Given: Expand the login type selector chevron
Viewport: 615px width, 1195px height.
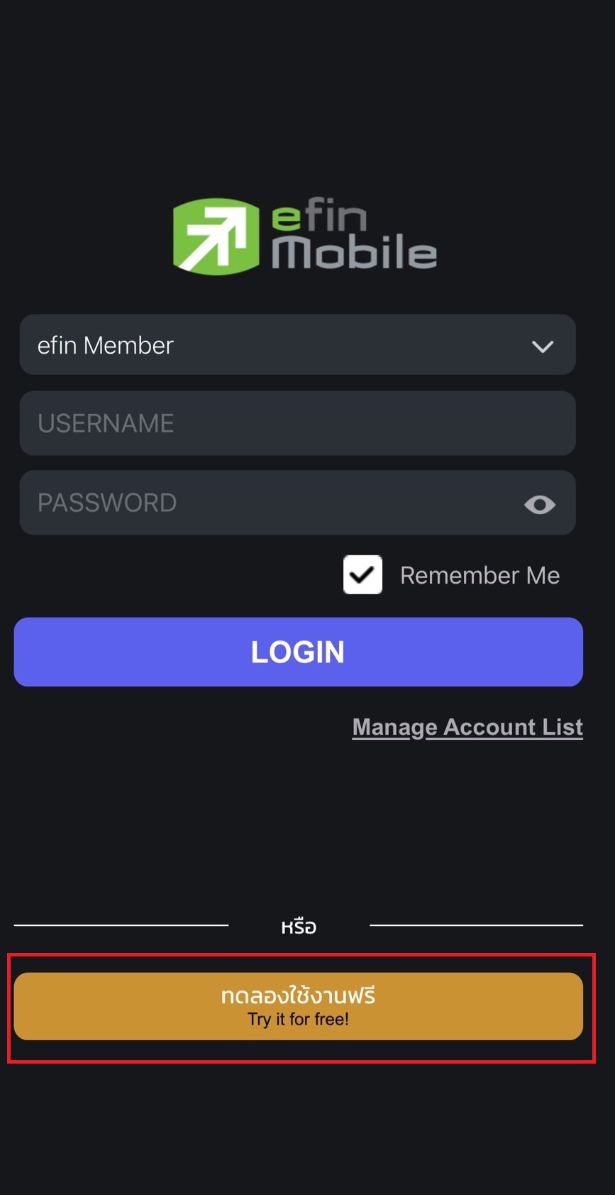Looking at the screenshot, I should click(x=542, y=347).
